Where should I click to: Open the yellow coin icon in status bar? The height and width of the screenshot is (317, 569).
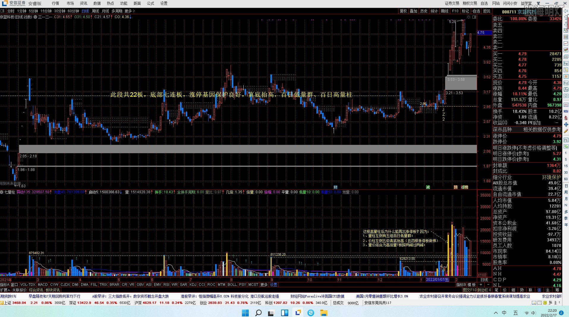tap(545, 303)
